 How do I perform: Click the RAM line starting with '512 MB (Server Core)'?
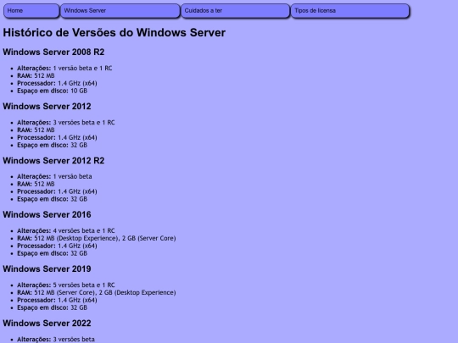click(x=97, y=292)
